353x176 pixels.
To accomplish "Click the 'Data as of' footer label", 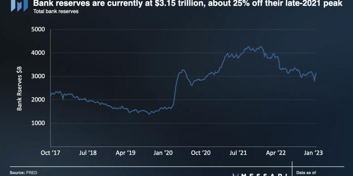I will (306, 173).
